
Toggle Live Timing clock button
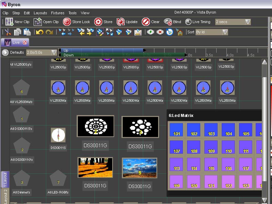pos(188,22)
